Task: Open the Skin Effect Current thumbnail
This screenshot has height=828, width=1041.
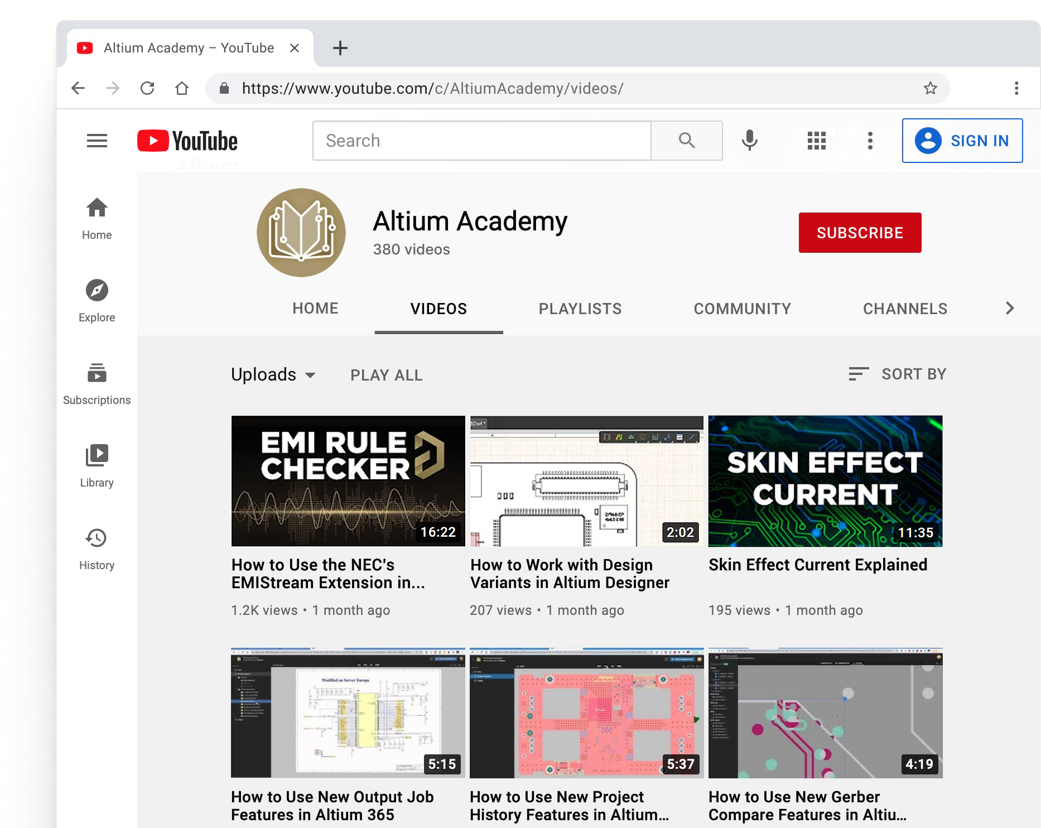Action: [826, 481]
